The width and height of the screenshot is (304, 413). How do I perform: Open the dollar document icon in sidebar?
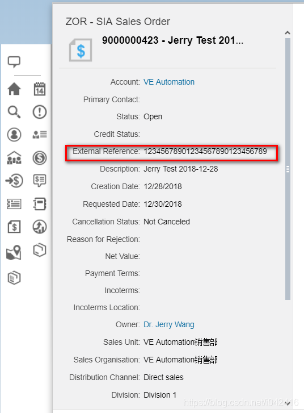tap(14, 227)
